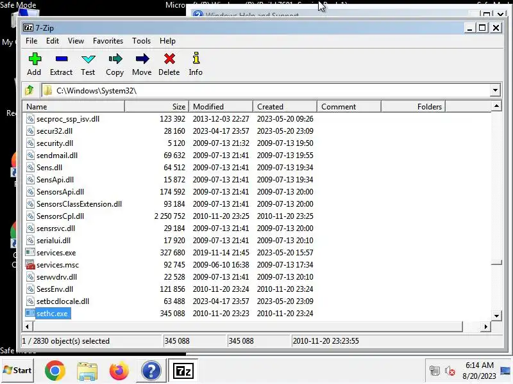Select the security.dll file
Image resolution: width=513 pixels, height=384 pixels.
click(55, 143)
